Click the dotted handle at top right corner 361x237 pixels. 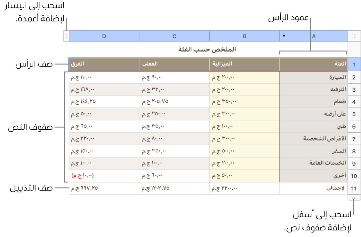tap(355, 36)
